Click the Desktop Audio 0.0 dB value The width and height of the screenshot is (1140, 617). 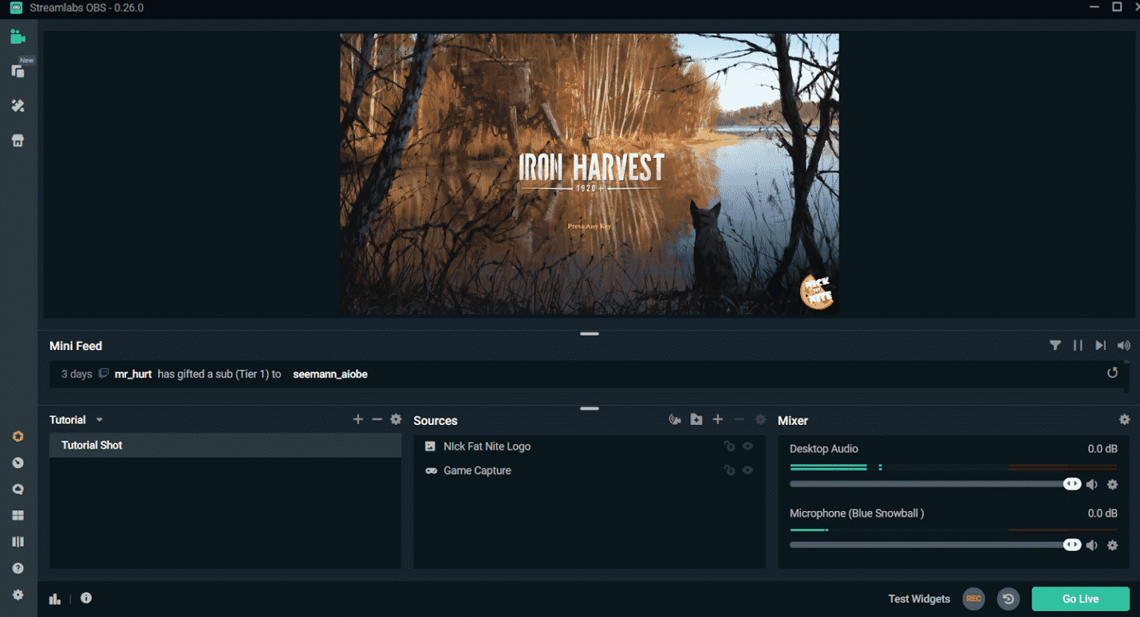pyautogui.click(x=1102, y=449)
